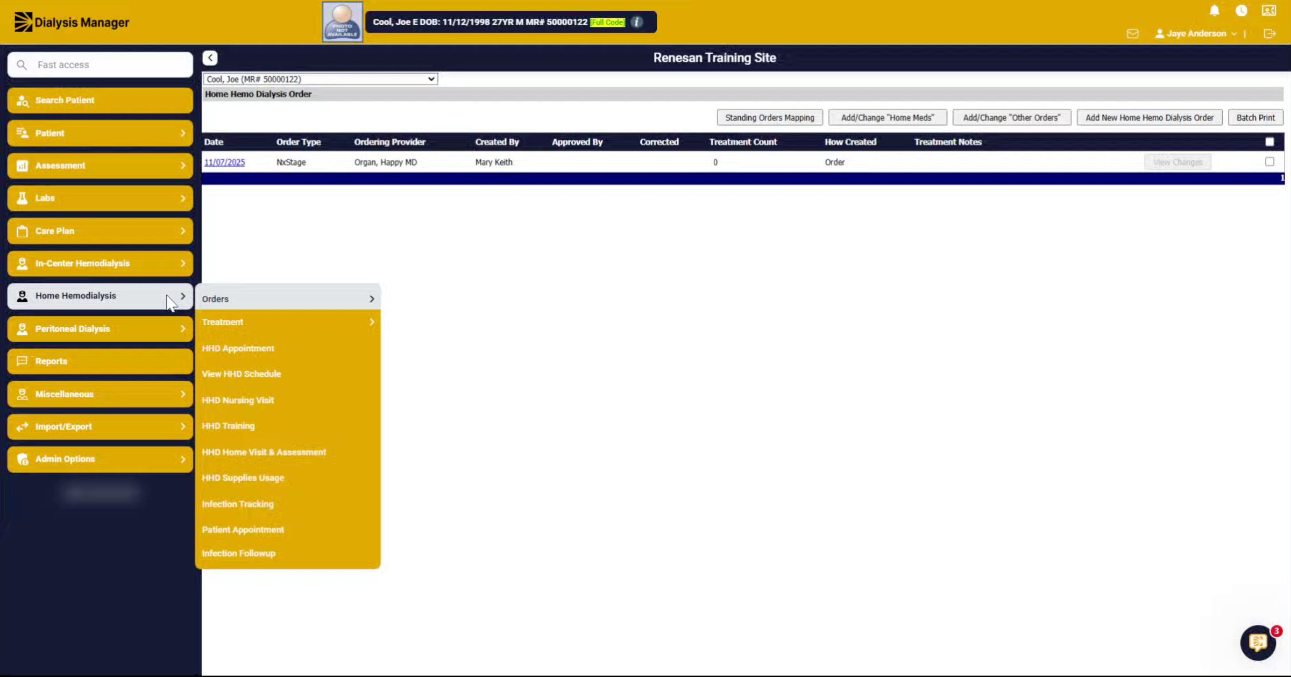Expand the Peritoneal Dialysis menu

coord(101,329)
